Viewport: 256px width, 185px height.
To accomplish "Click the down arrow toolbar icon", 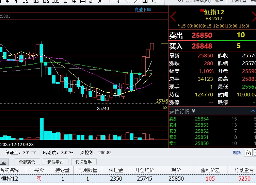I will point(119,1).
